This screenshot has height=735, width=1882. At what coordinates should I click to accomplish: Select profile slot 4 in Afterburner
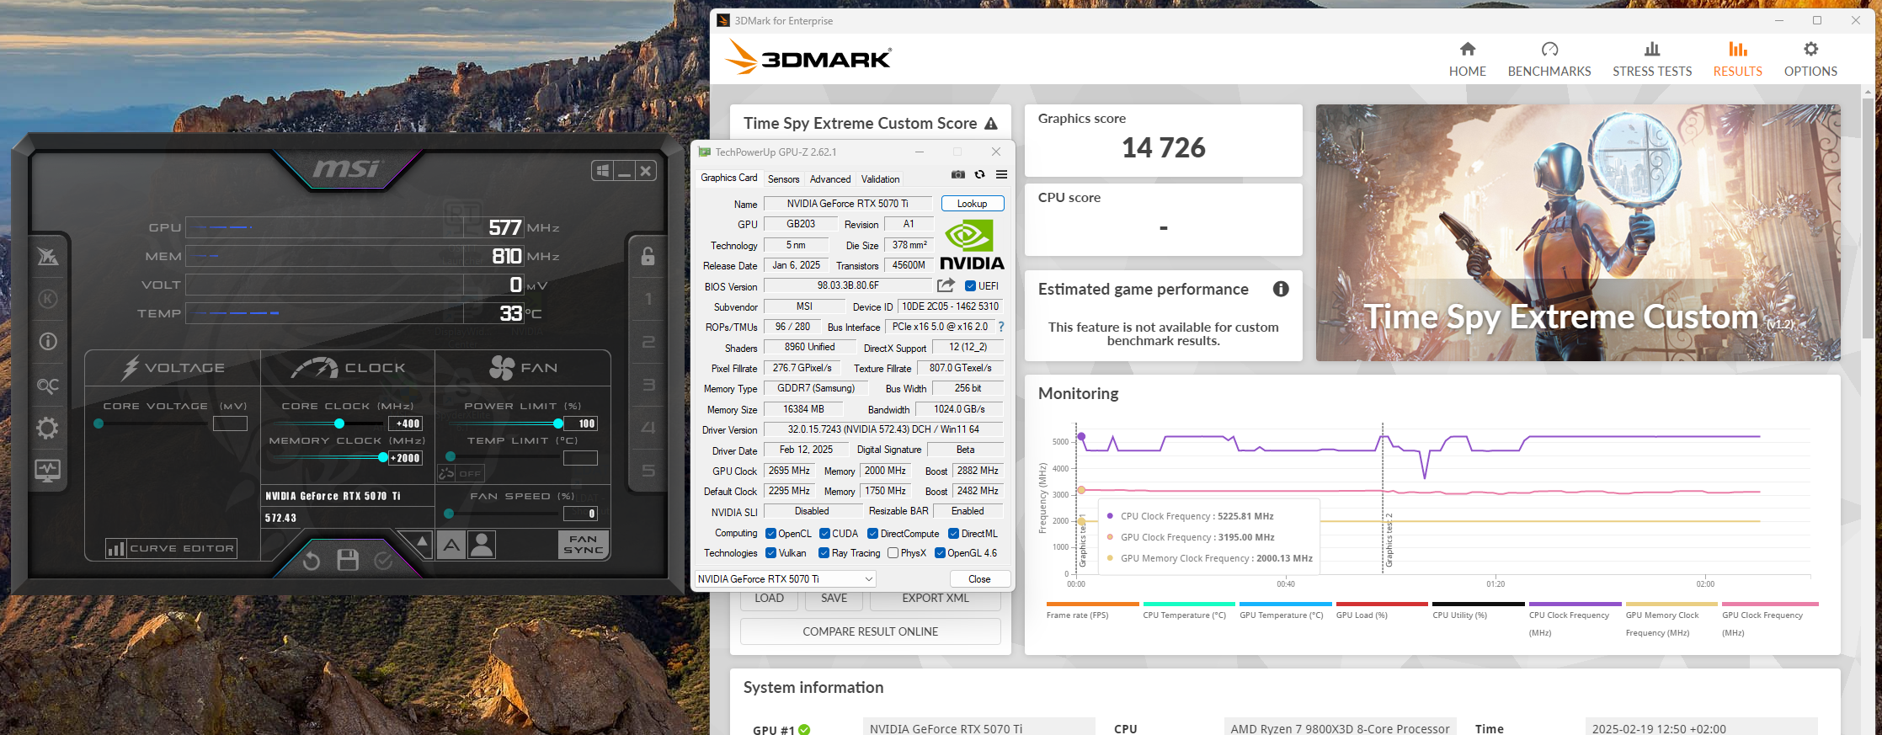[648, 428]
